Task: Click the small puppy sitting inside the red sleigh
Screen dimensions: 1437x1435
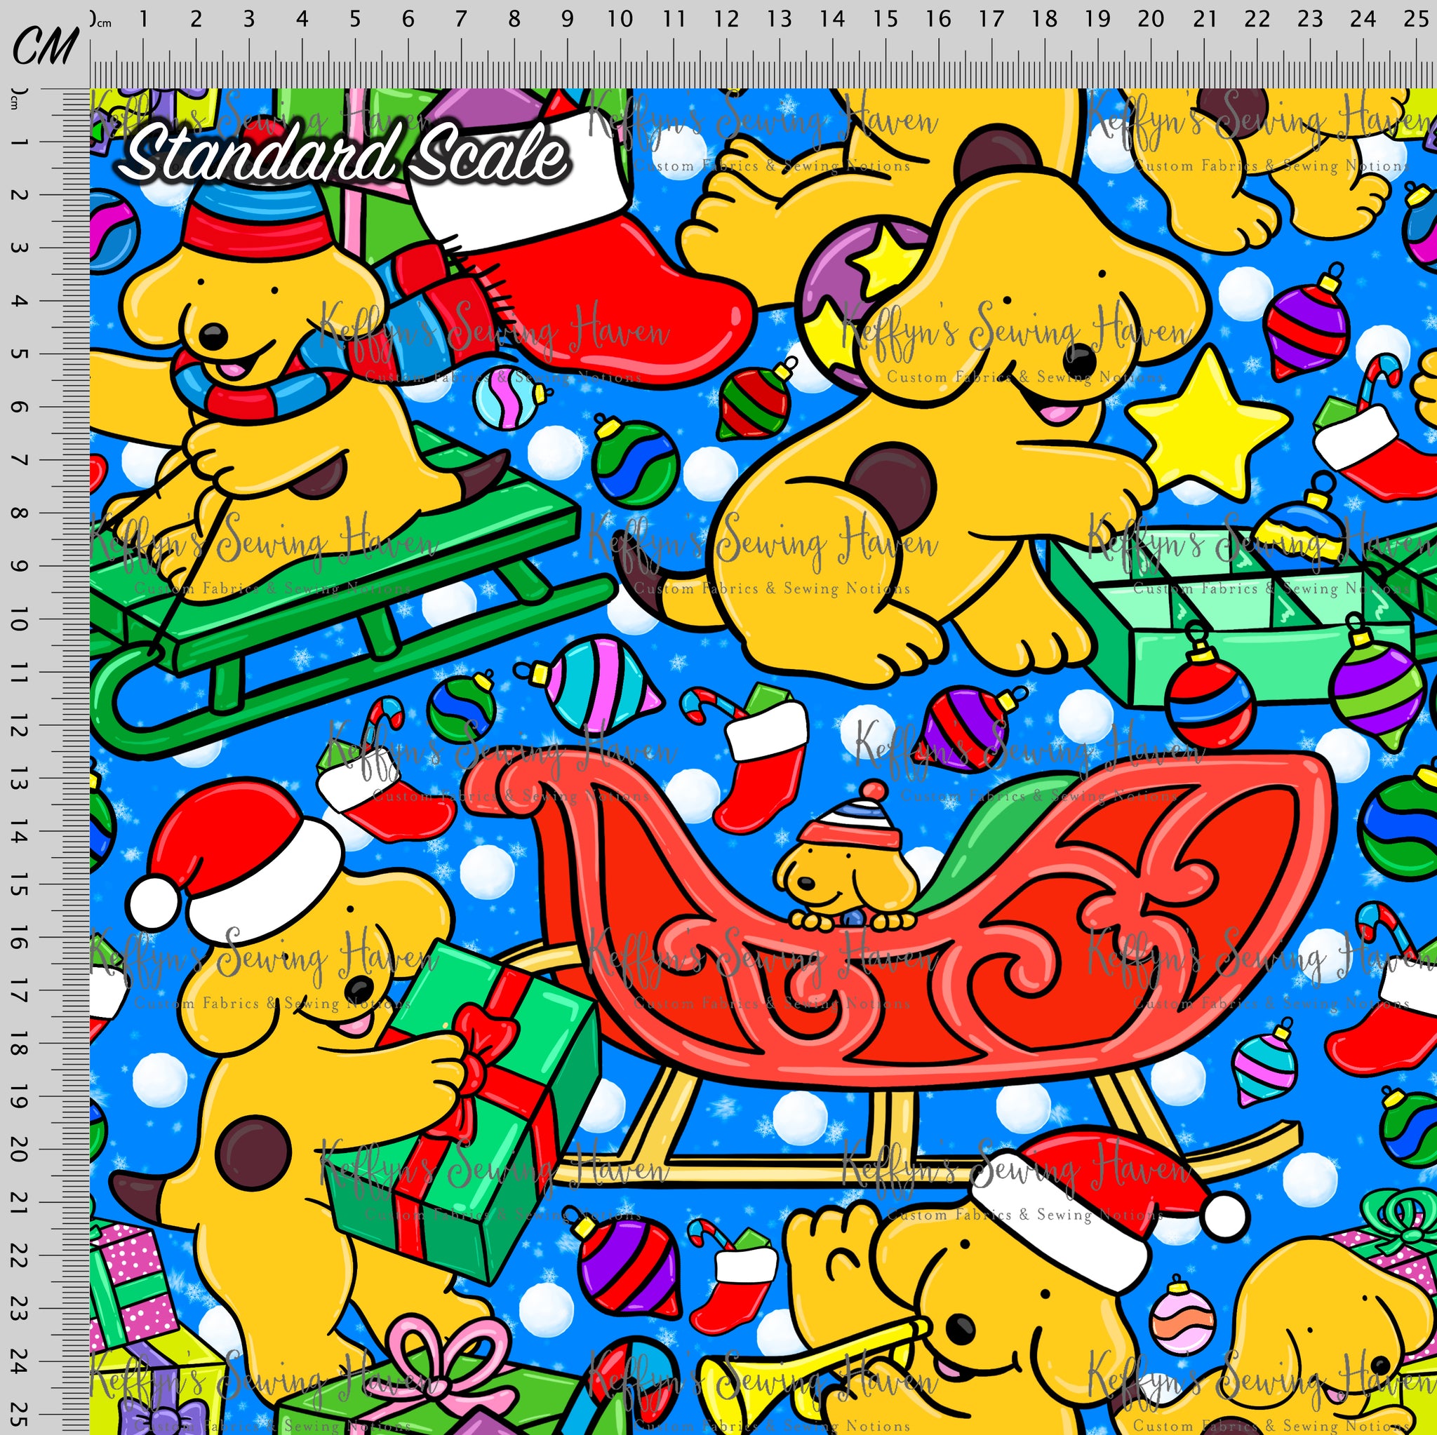Action: click(848, 856)
